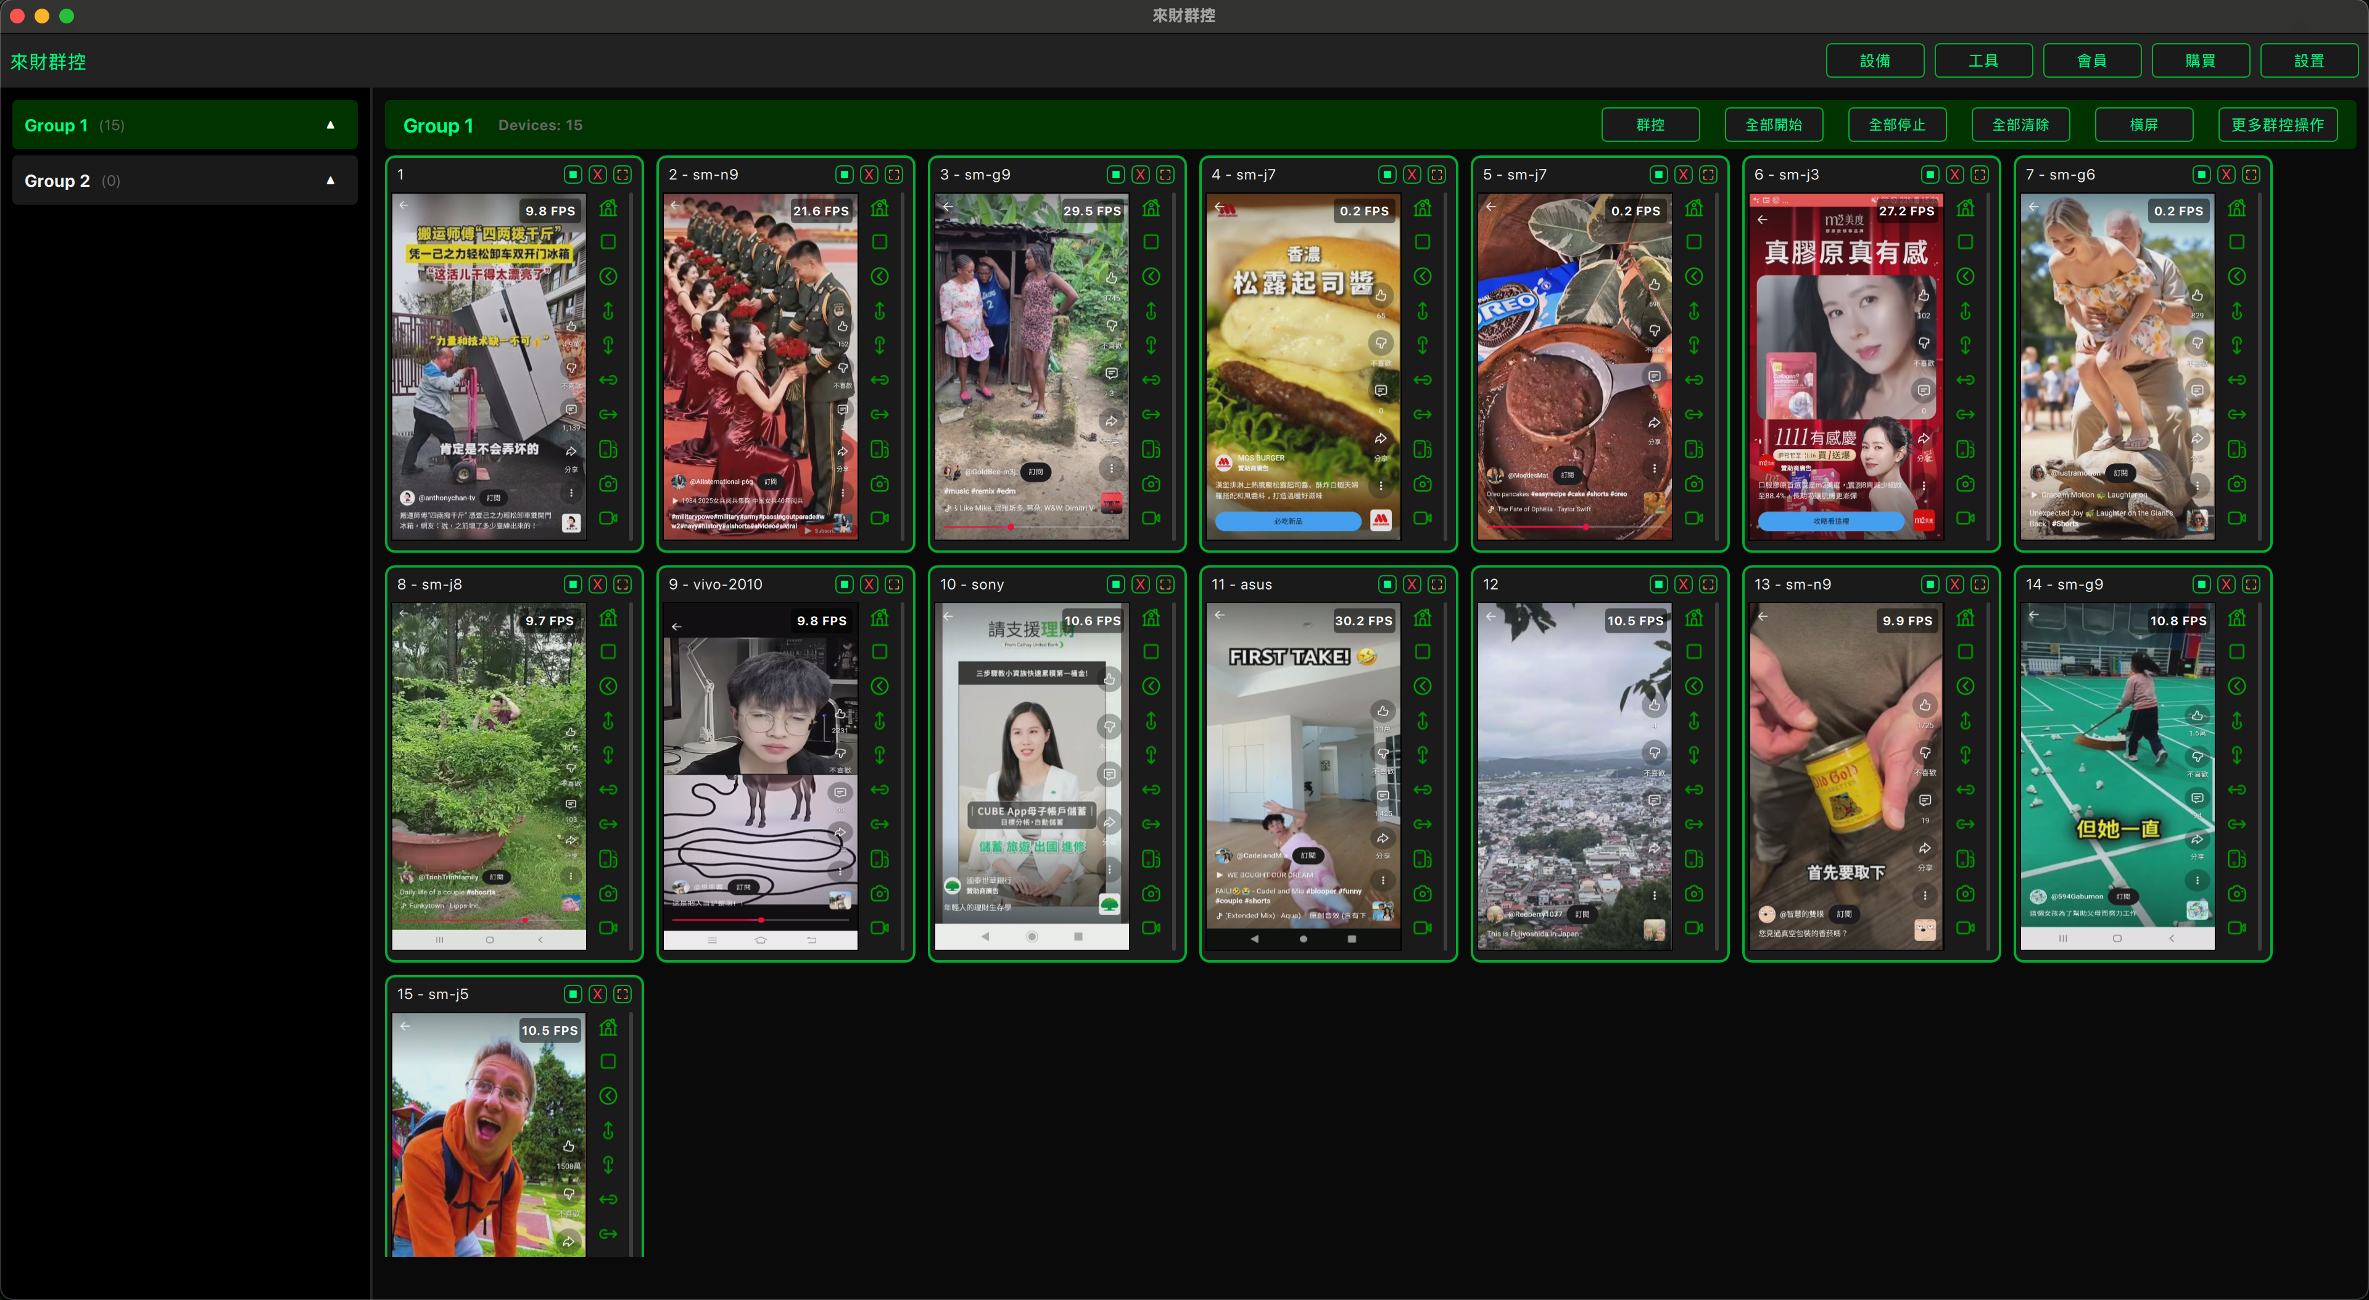
Task: Toggle green selection box on device 10 sony
Action: click(x=1115, y=585)
